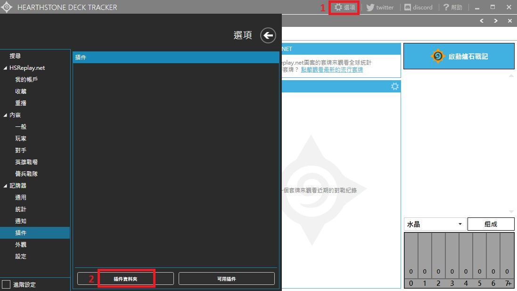
Task: Click the back arrow beside 選項 heading
Action: (x=268, y=35)
